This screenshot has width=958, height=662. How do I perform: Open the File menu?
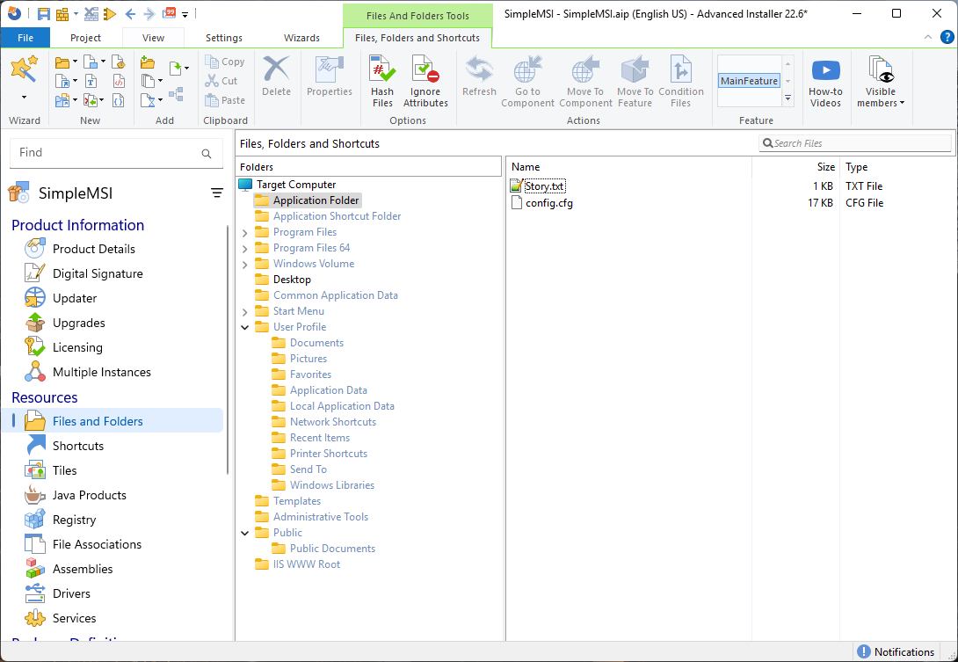click(x=25, y=38)
